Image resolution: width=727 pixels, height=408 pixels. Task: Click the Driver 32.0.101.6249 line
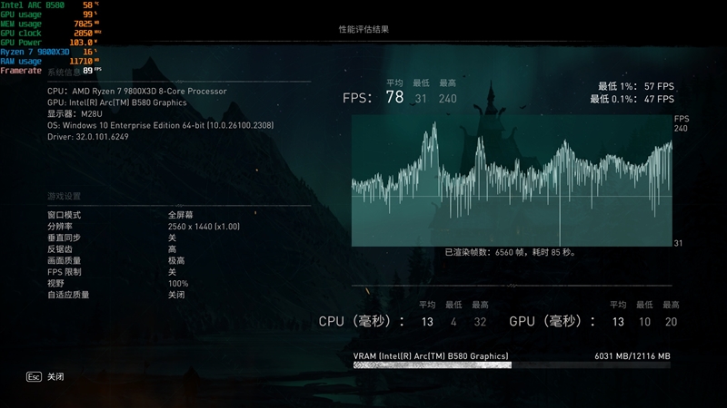click(88, 137)
